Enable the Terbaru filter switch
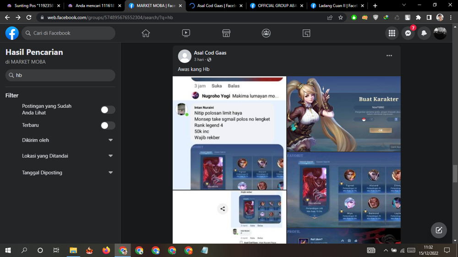This screenshot has height=257, width=458. click(108, 125)
